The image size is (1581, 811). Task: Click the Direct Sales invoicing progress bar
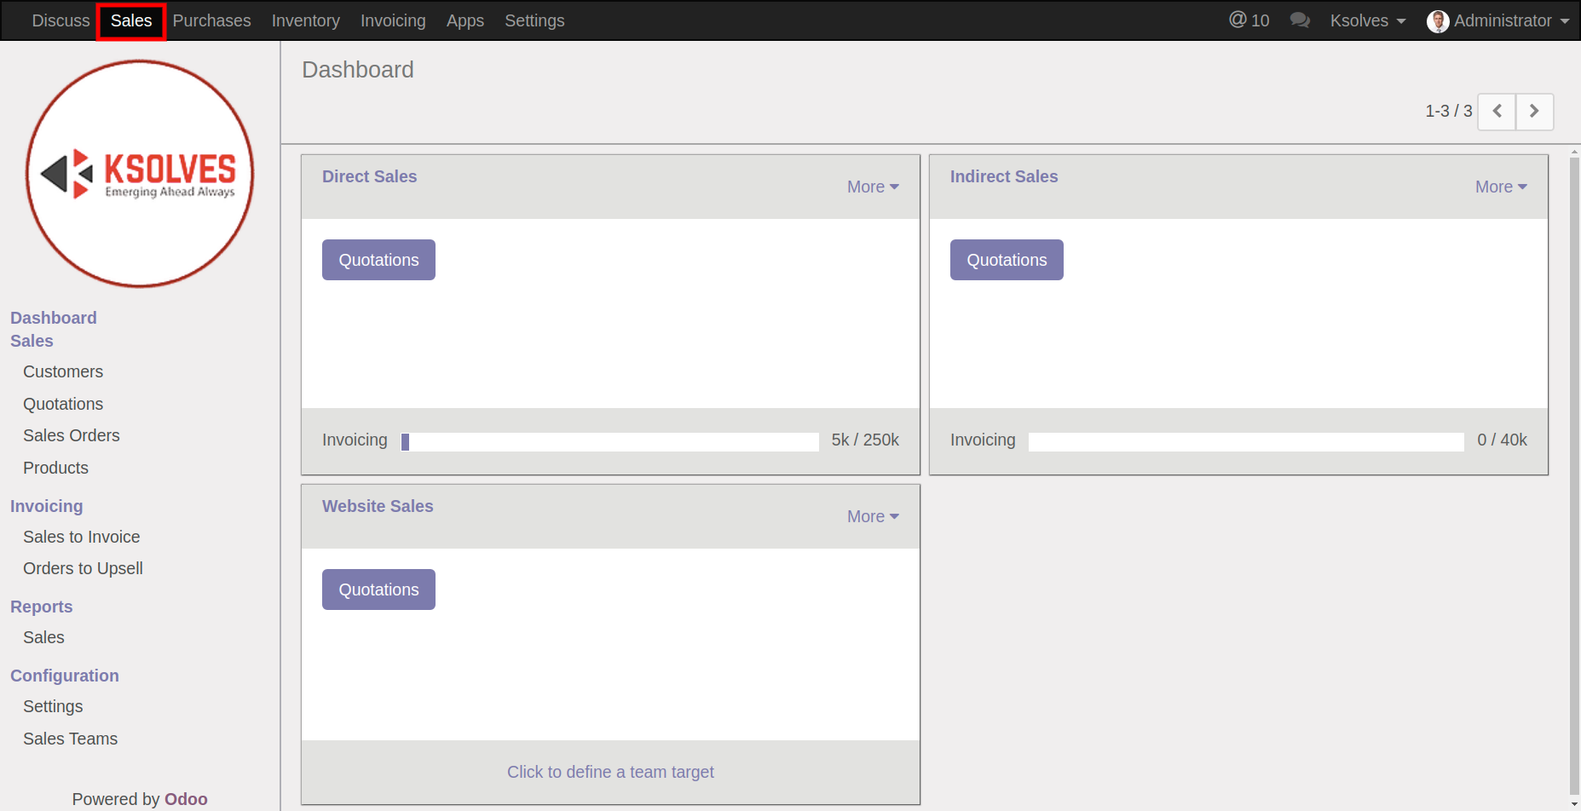click(x=609, y=441)
